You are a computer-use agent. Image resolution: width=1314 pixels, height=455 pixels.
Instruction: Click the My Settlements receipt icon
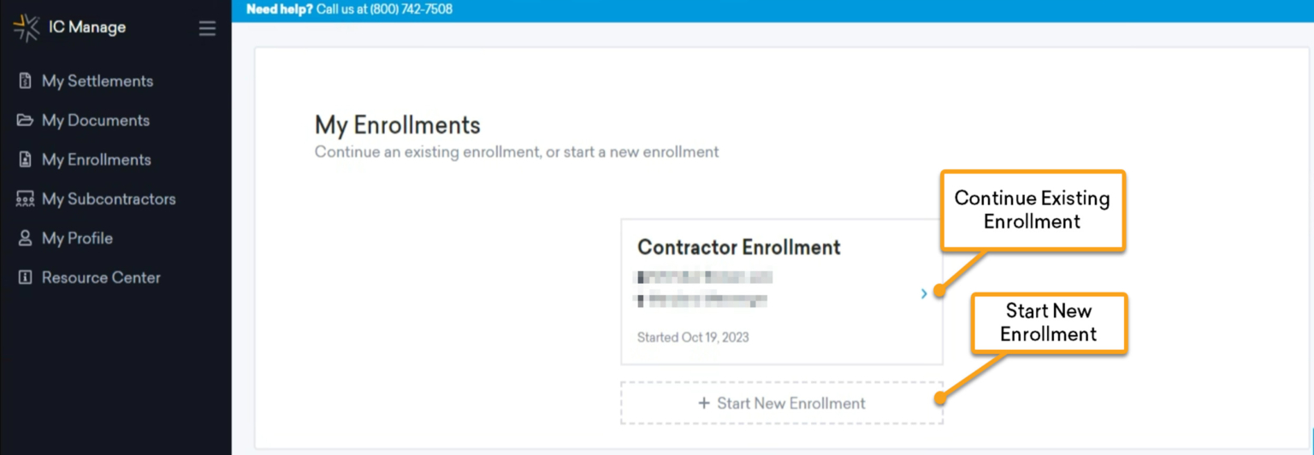[x=25, y=81]
